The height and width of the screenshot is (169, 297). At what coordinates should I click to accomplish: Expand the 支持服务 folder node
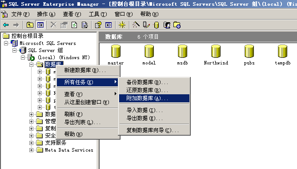point(31,143)
